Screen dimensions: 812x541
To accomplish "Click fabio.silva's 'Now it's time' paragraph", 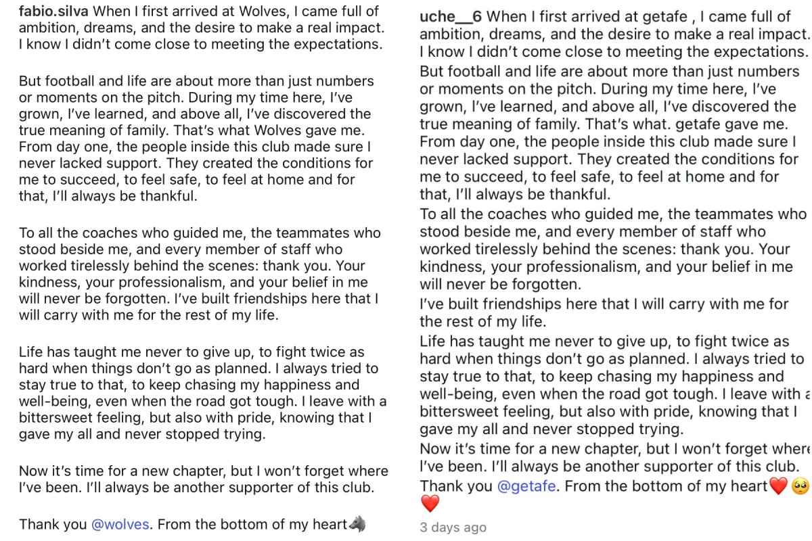I will click(x=203, y=478).
